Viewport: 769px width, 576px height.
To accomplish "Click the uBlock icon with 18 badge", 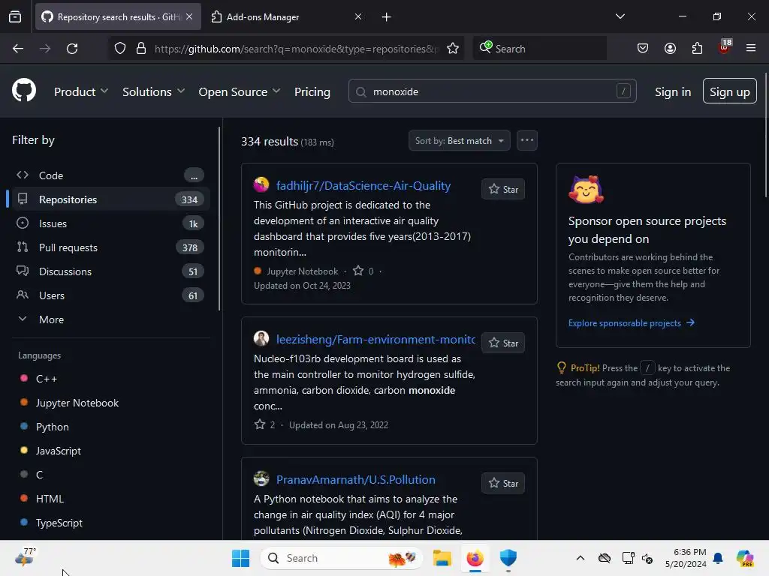I will pyautogui.click(x=725, y=47).
